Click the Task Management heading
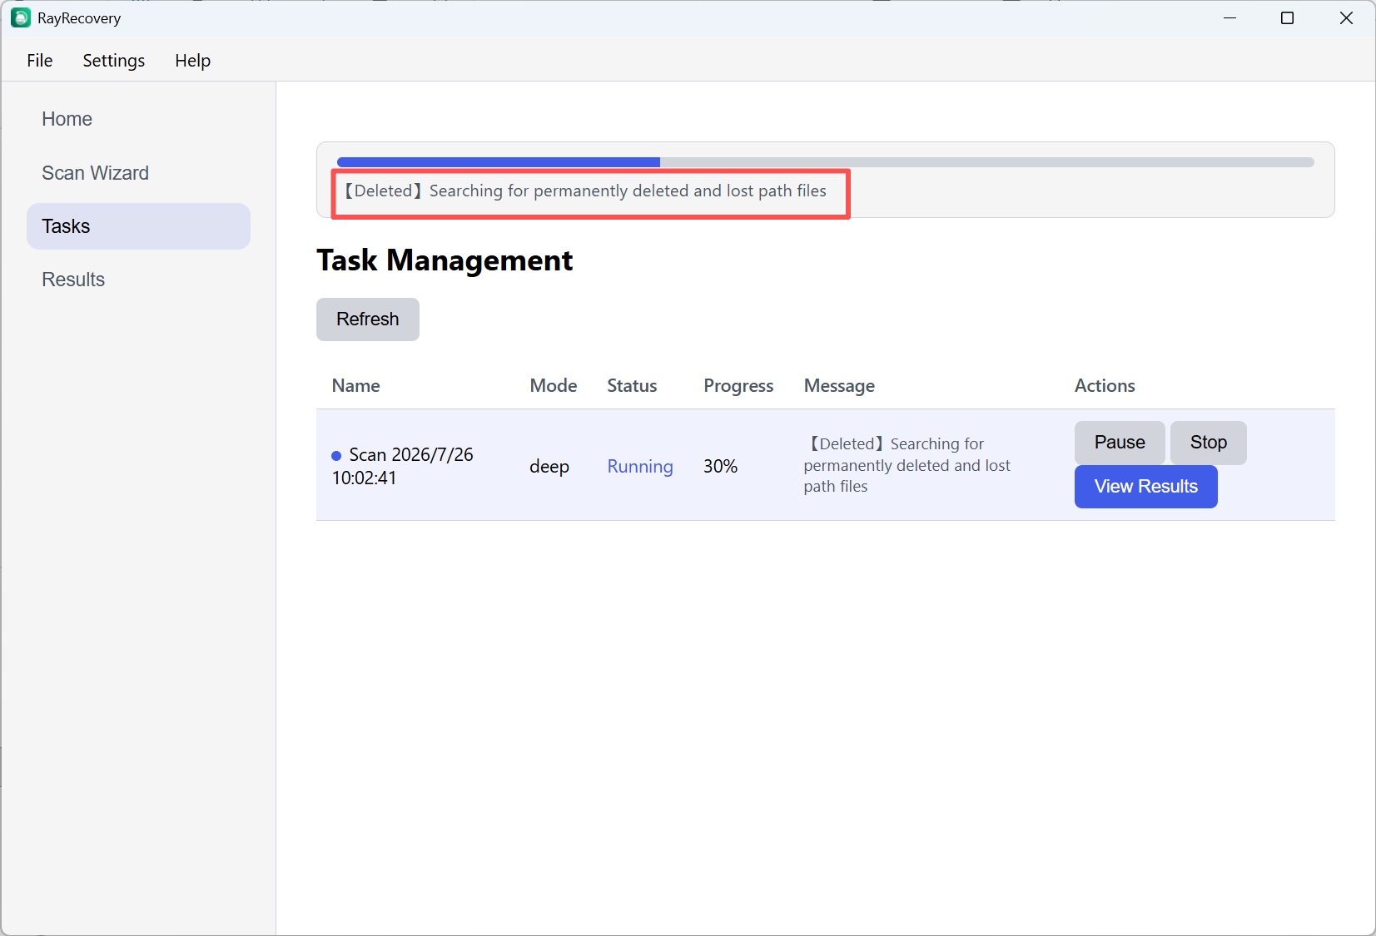This screenshot has height=936, width=1376. [445, 260]
